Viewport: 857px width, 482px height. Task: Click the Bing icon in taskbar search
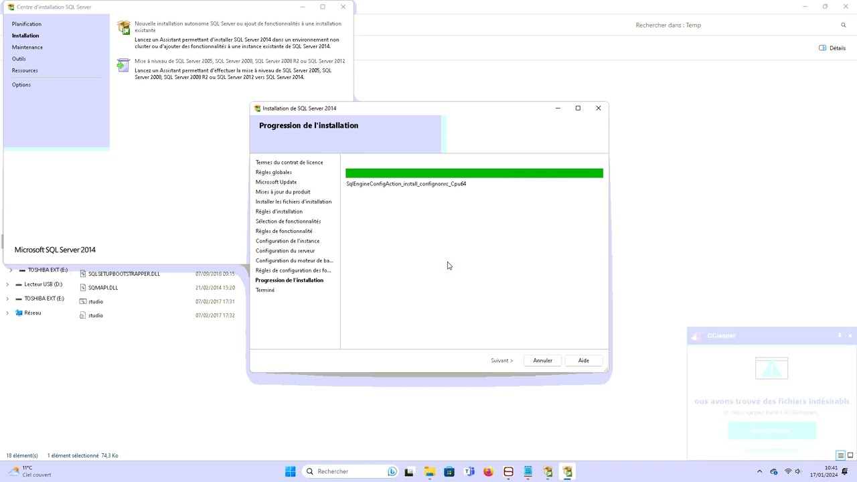coord(392,472)
